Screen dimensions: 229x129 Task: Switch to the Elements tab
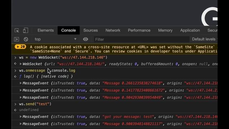(x=45, y=30)
